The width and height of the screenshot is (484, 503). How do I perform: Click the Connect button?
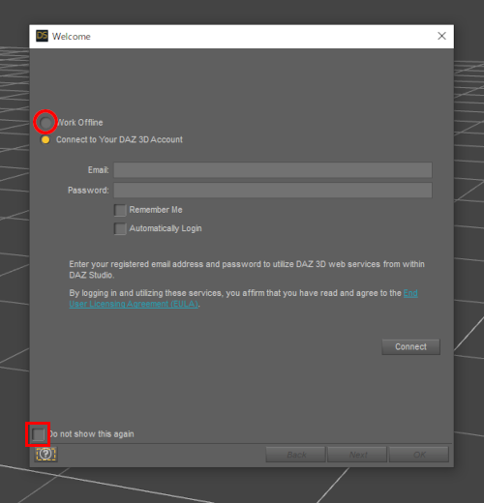pyautogui.click(x=410, y=347)
